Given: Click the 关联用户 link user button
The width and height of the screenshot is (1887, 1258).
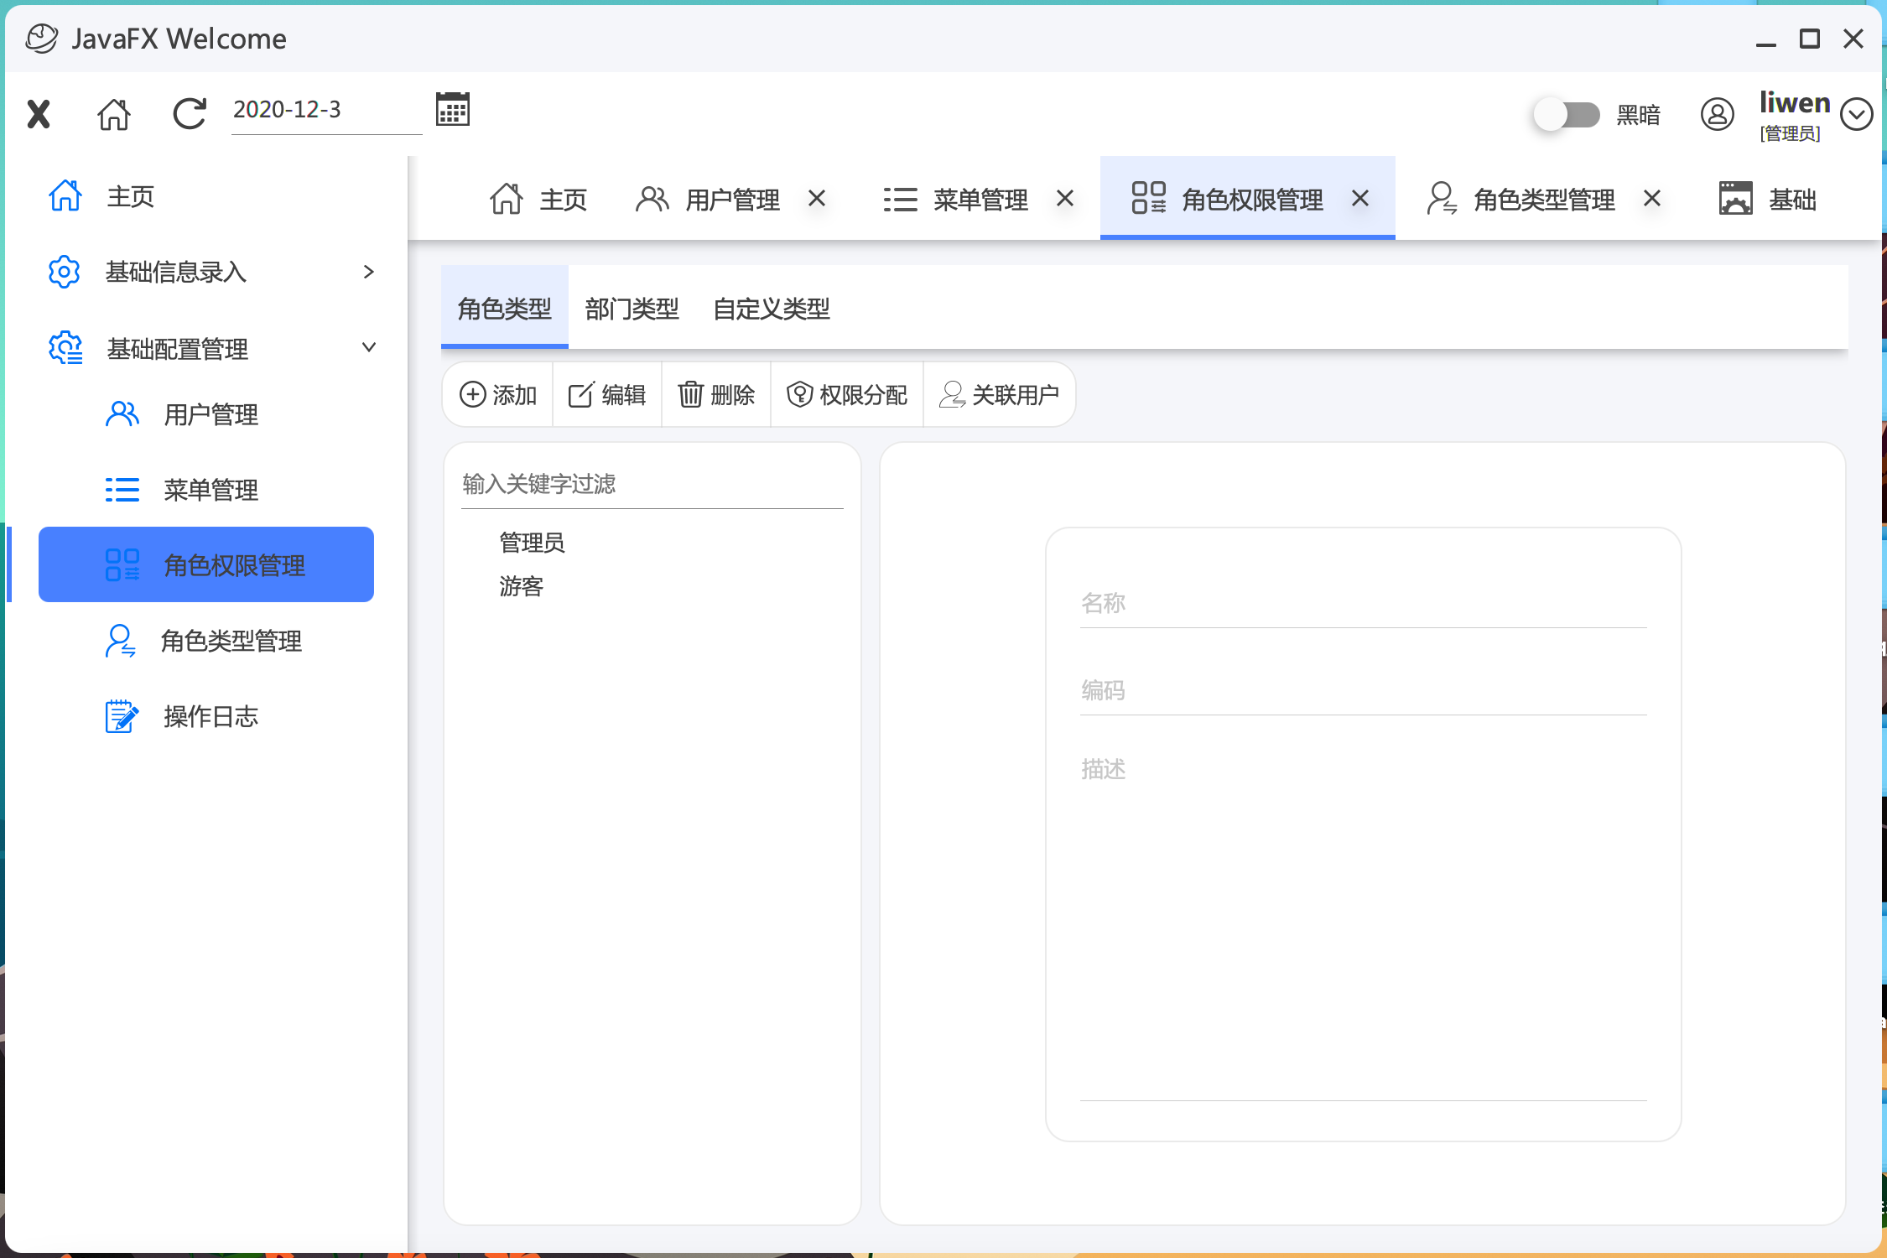Looking at the screenshot, I should point(999,394).
